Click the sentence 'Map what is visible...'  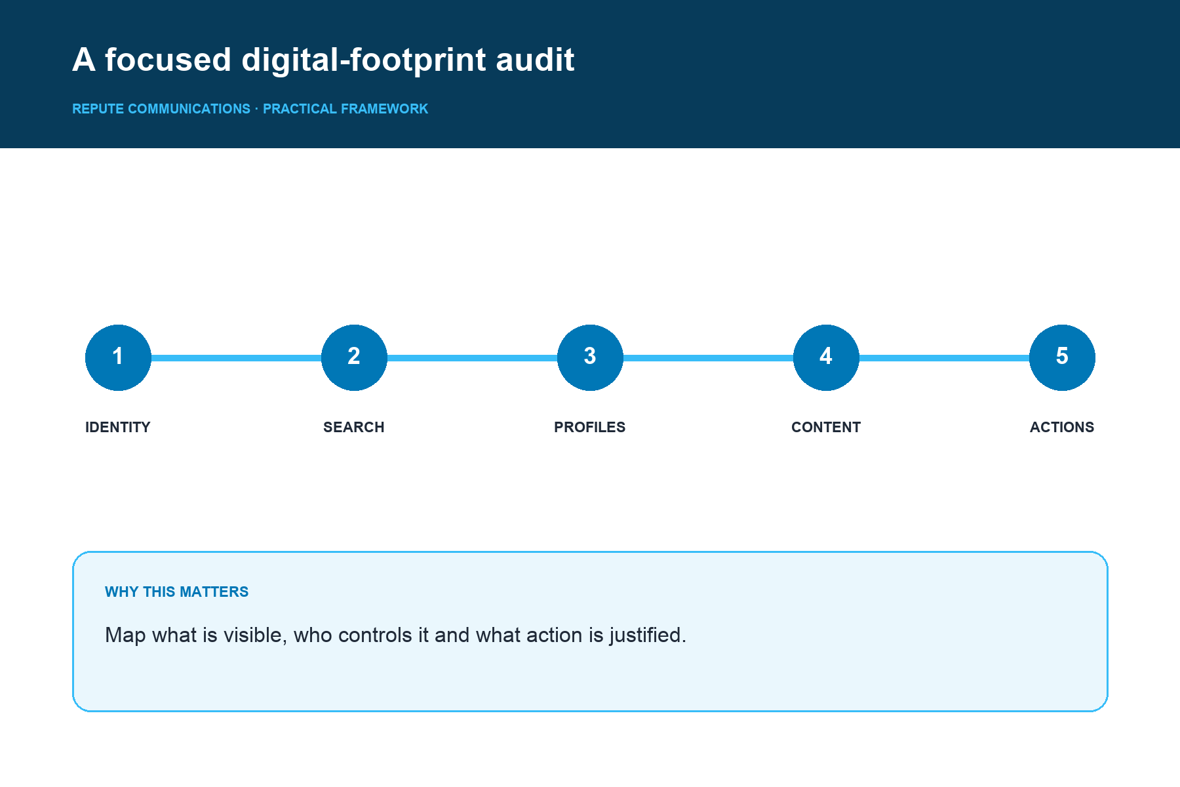pos(395,635)
